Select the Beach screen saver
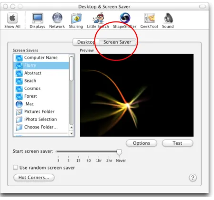214x200 pixels. coord(41,81)
